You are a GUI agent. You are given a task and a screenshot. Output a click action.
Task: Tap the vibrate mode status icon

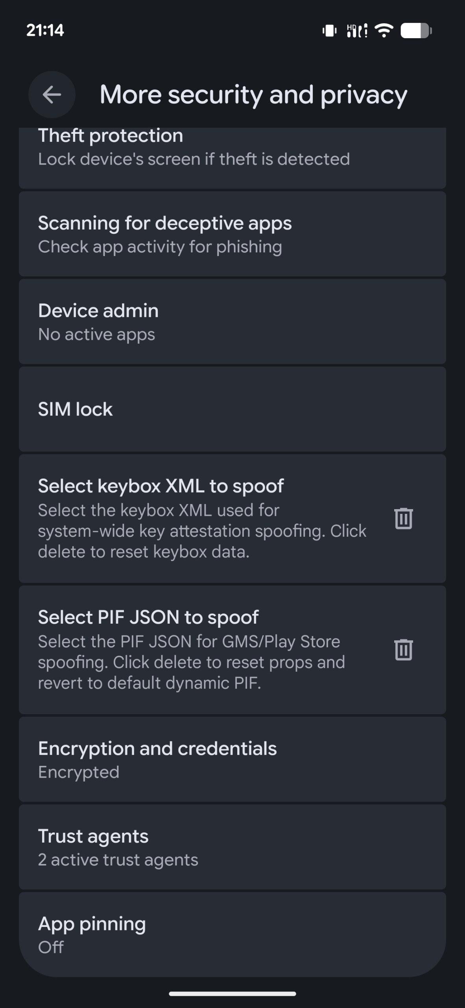[x=329, y=30]
